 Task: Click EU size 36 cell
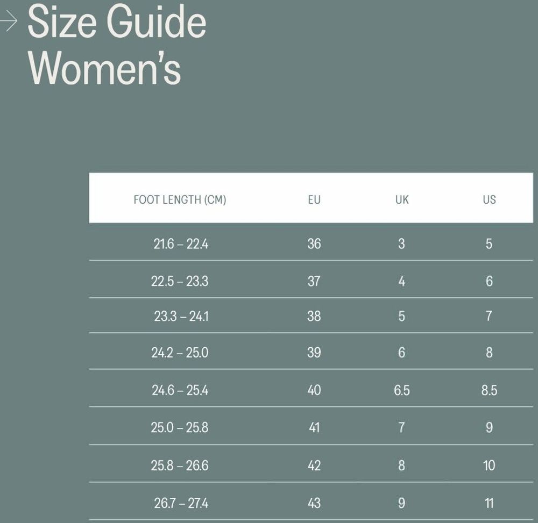314,244
